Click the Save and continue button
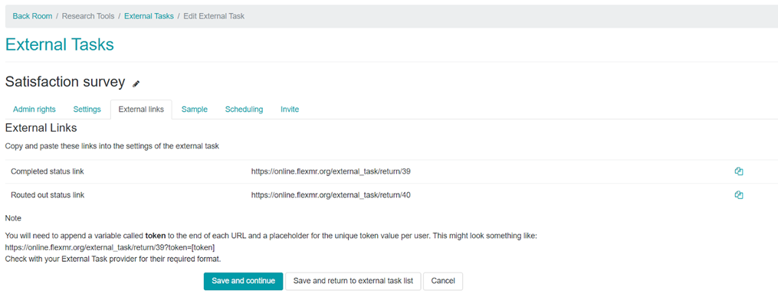778x300 pixels. (243, 281)
